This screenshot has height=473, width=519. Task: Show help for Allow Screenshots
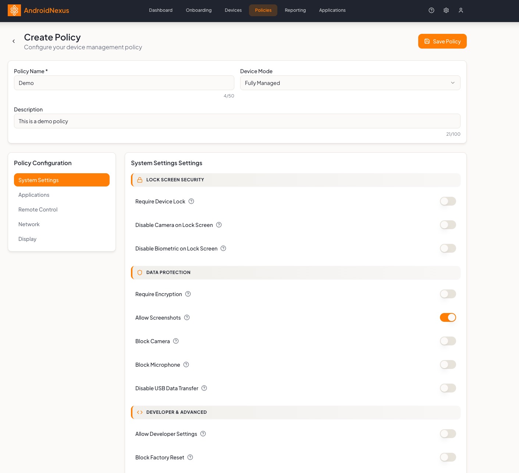pyautogui.click(x=187, y=317)
